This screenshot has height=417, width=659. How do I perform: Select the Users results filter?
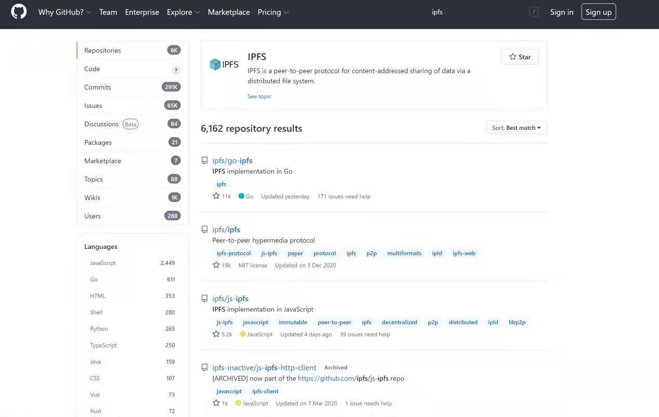tap(133, 216)
